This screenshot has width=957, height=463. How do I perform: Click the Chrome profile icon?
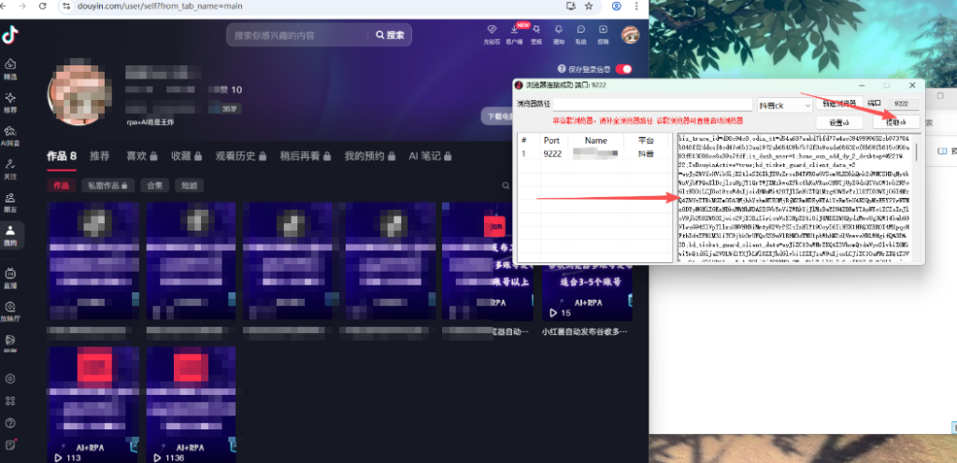tap(617, 6)
